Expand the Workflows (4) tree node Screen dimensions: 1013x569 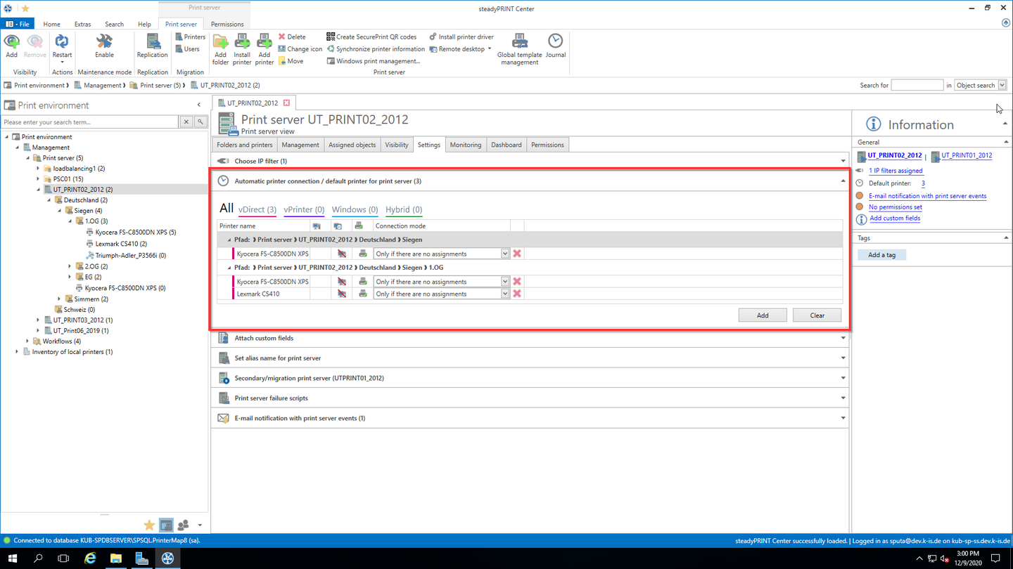pos(27,341)
